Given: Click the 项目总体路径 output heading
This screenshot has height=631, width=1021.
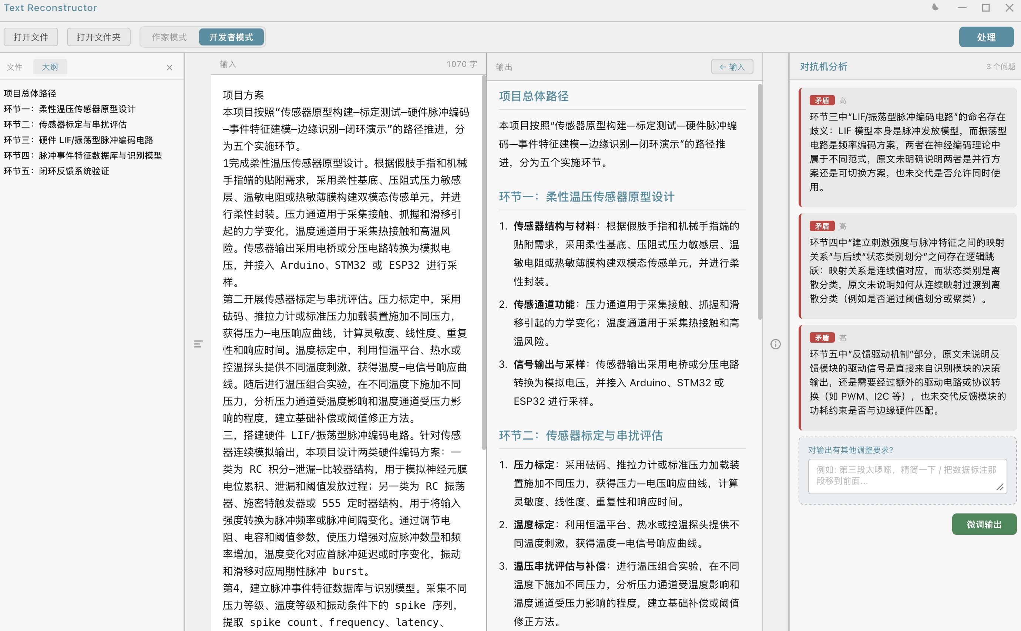Looking at the screenshot, I should point(534,96).
